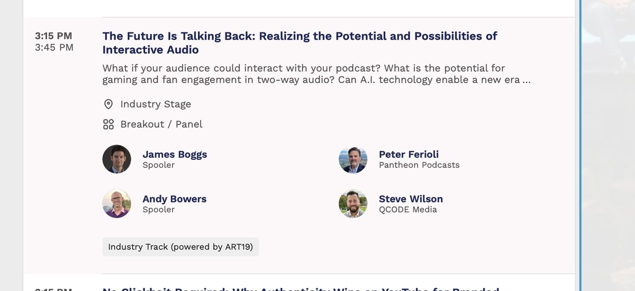635x291 pixels.
Task: Open James Boggs speaker name link
Action: pos(175,154)
